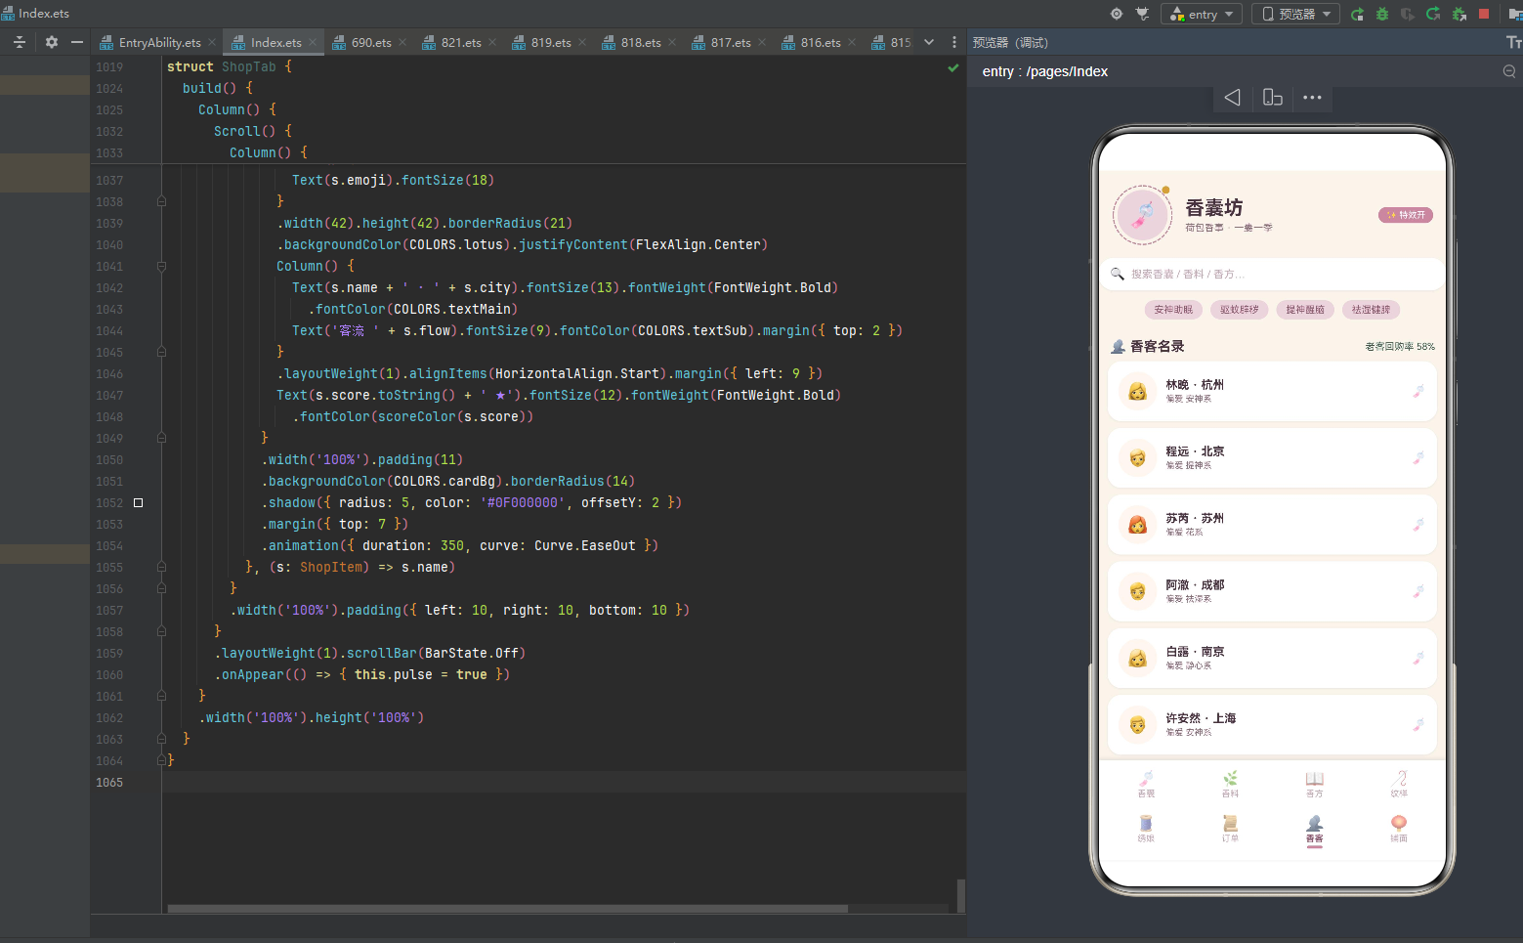Click the hot reload run icon
The width and height of the screenshot is (1523, 943).
[1433, 14]
